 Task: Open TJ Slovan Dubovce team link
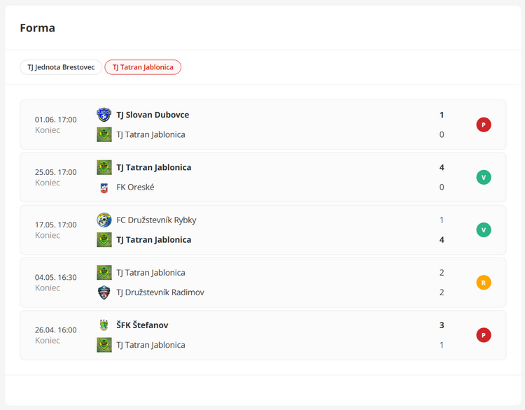(x=153, y=115)
